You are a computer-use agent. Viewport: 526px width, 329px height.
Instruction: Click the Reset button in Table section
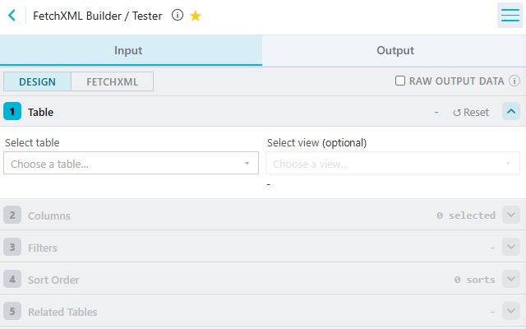coord(471,112)
